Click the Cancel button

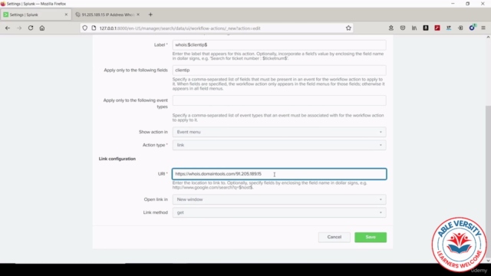click(x=334, y=237)
